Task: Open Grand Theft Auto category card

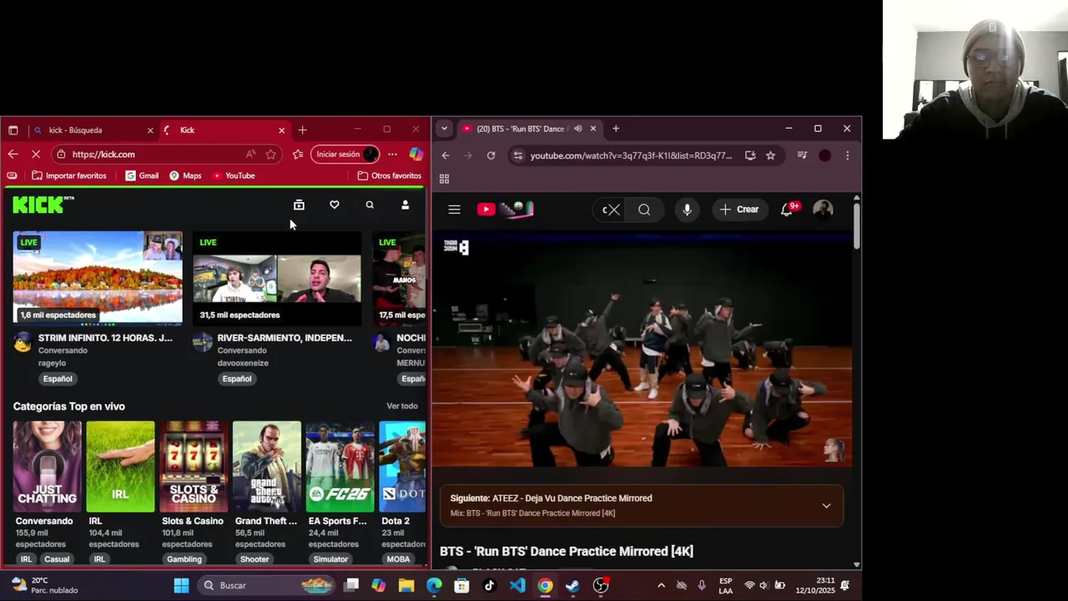Action: pos(266,467)
